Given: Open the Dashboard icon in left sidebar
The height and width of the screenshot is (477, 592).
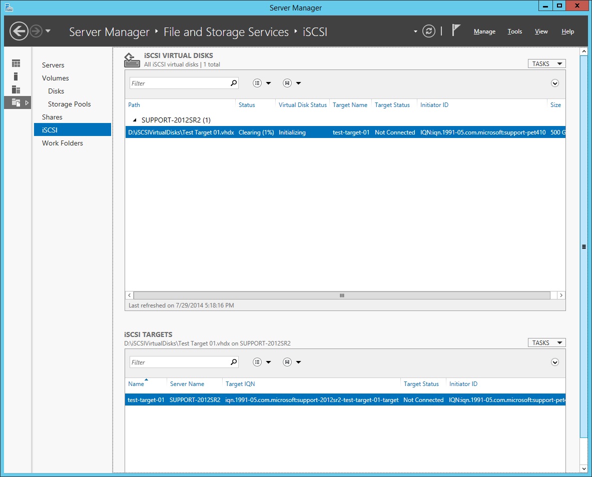Looking at the screenshot, I should click(16, 63).
